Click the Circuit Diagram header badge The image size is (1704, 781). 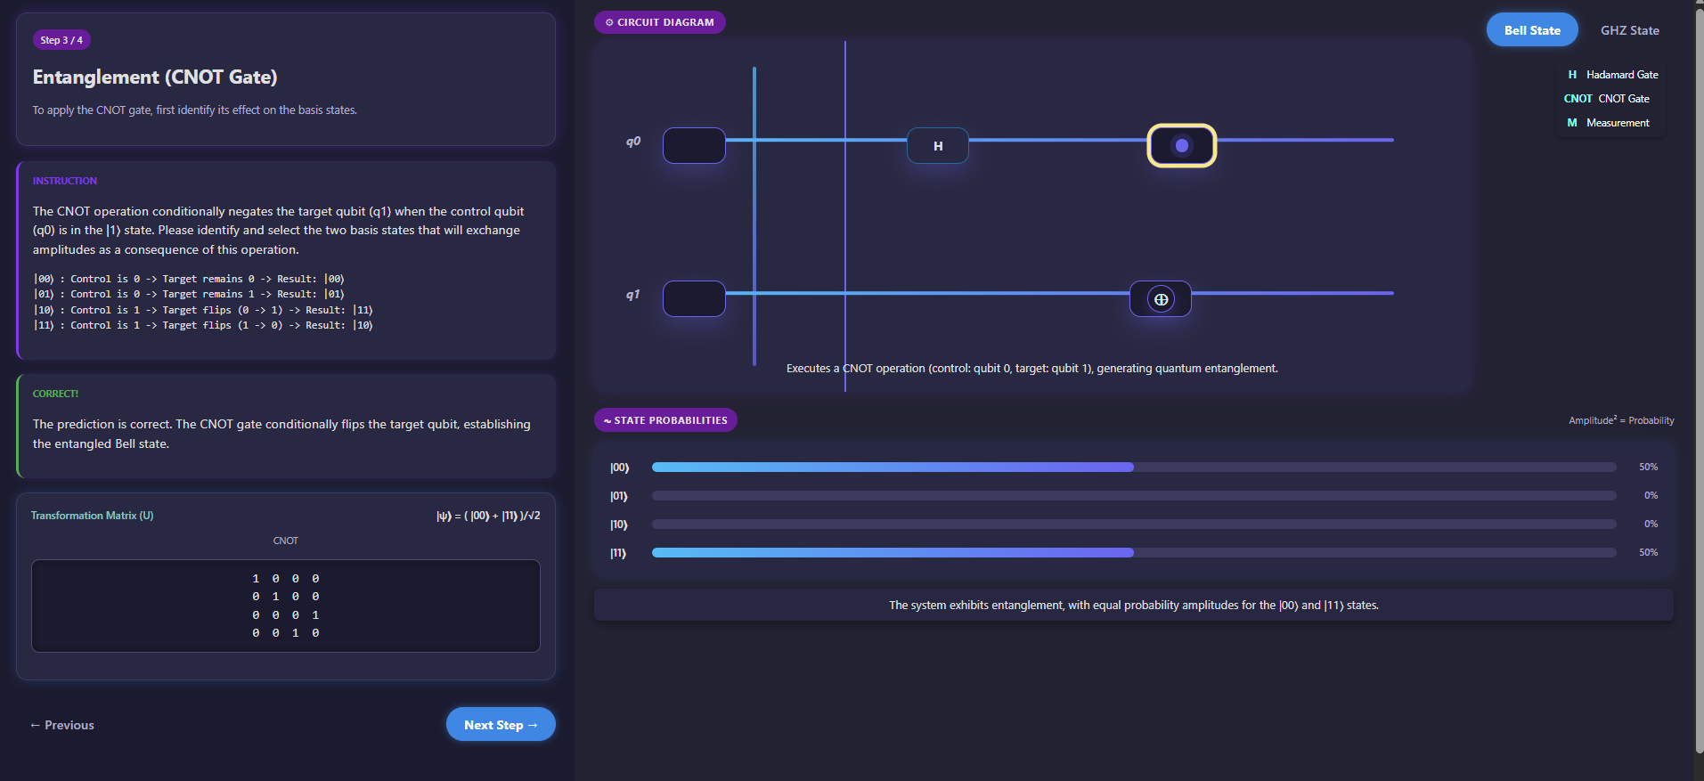point(659,22)
